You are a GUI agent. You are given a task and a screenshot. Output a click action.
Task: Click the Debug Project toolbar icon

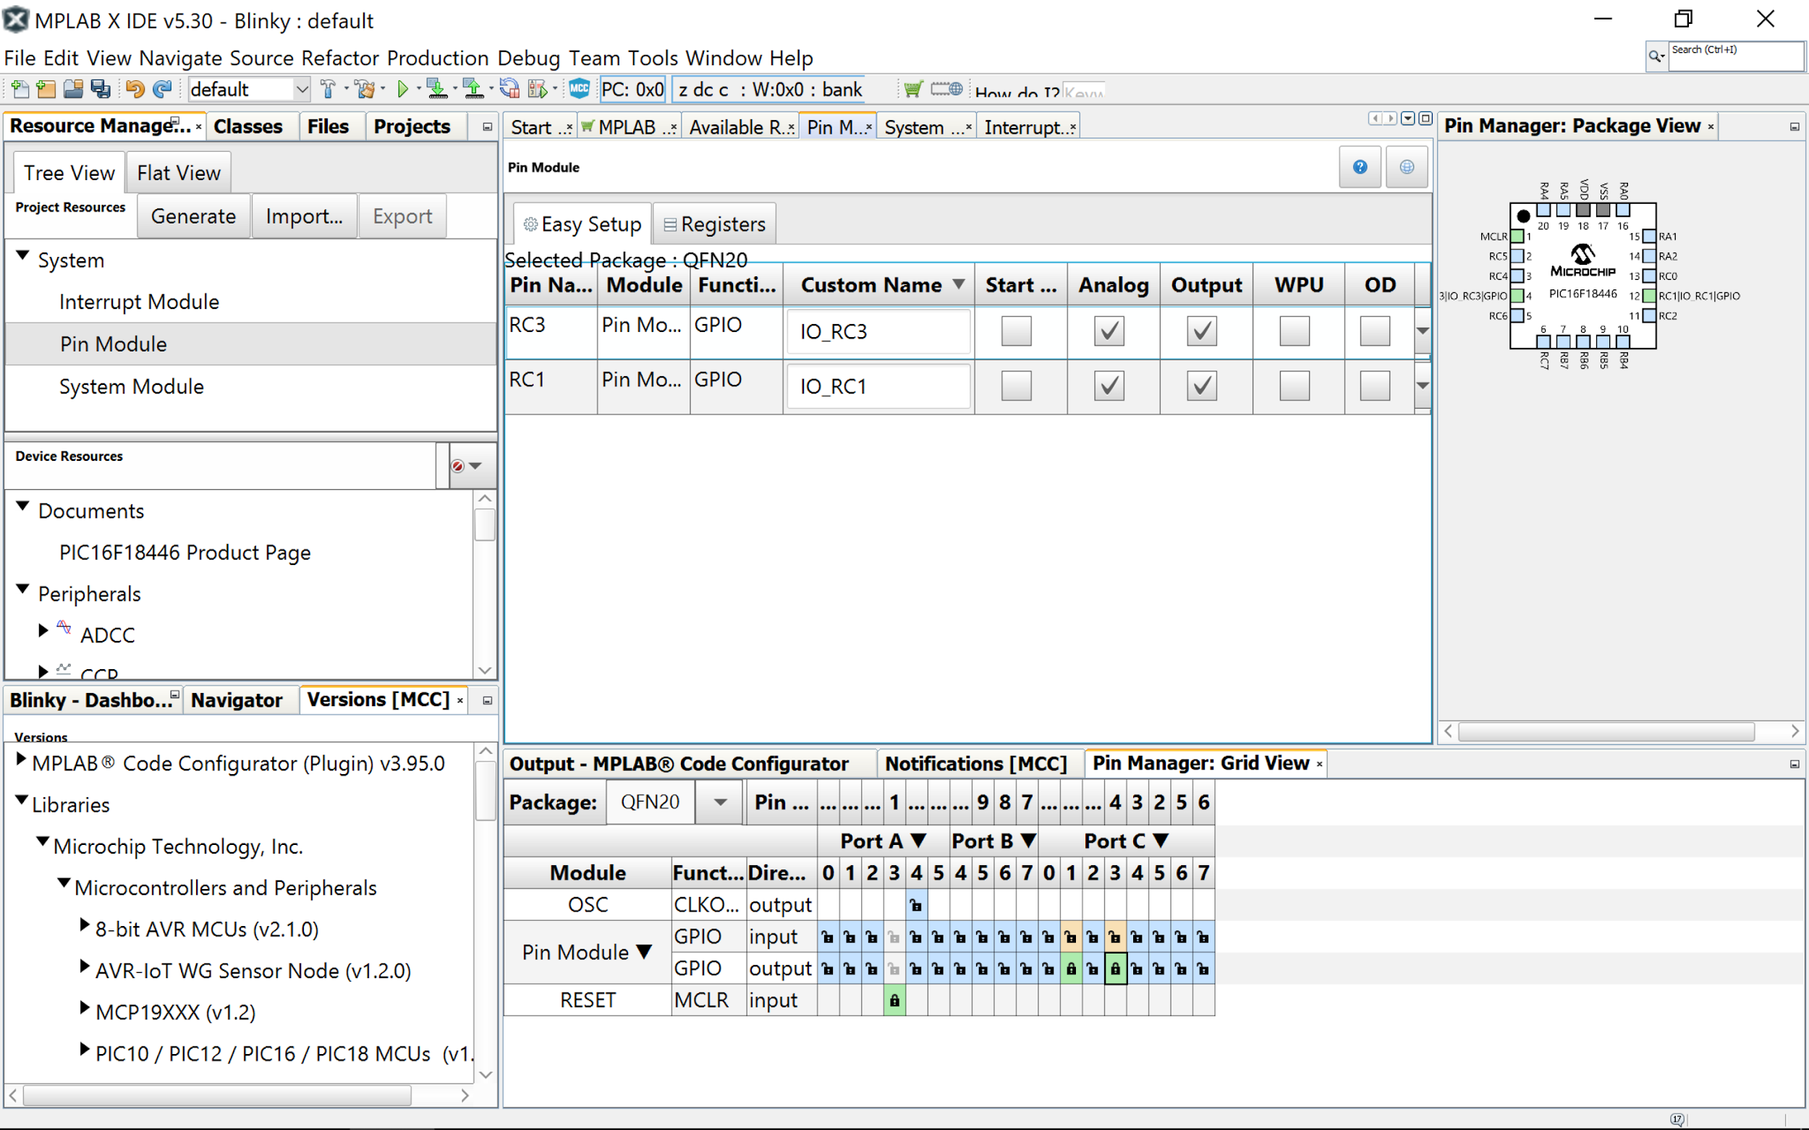pyautogui.click(x=538, y=90)
